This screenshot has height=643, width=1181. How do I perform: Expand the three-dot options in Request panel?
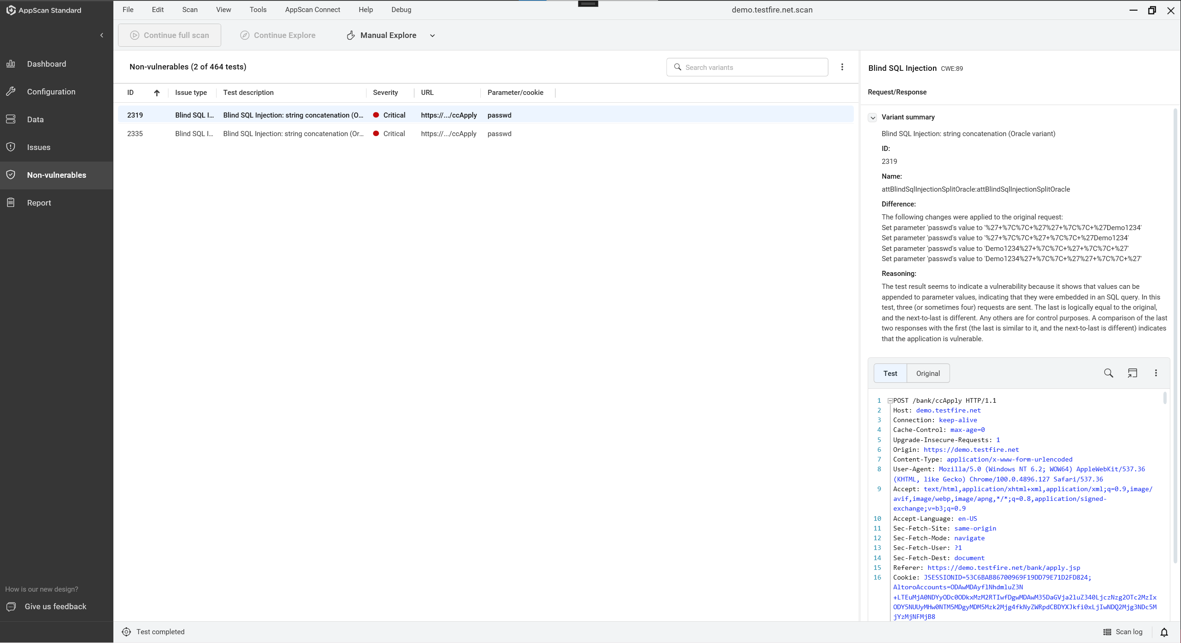click(1156, 373)
